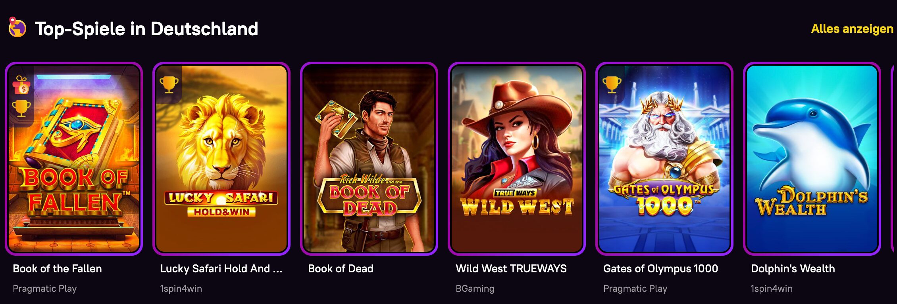
Task: Open the Book of the Fallen game thumbnail
Action: 74,159
